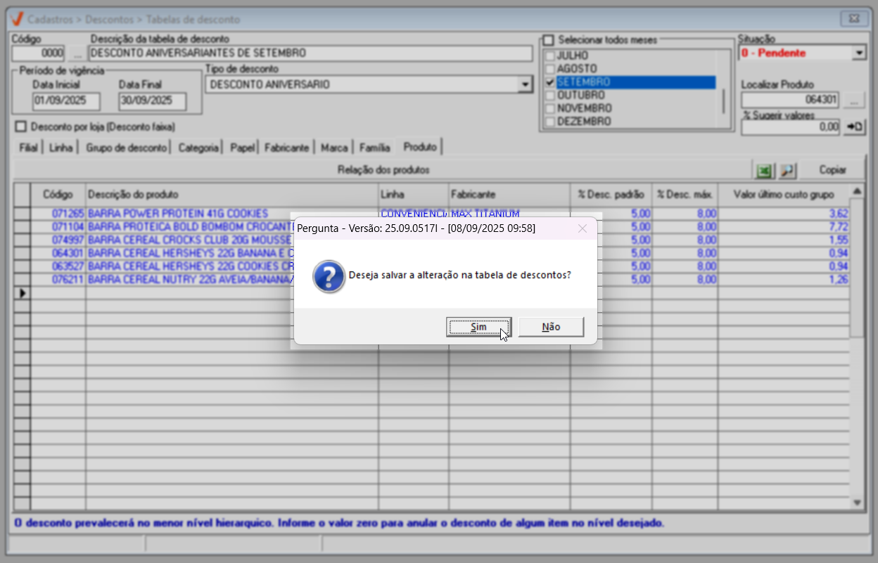The width and height of the screenshot is (878, 563).
Task: Click BARRA POWER PROTEIN 41G COOKIES description
Action: pyautogui.click(x=178, y=213)
